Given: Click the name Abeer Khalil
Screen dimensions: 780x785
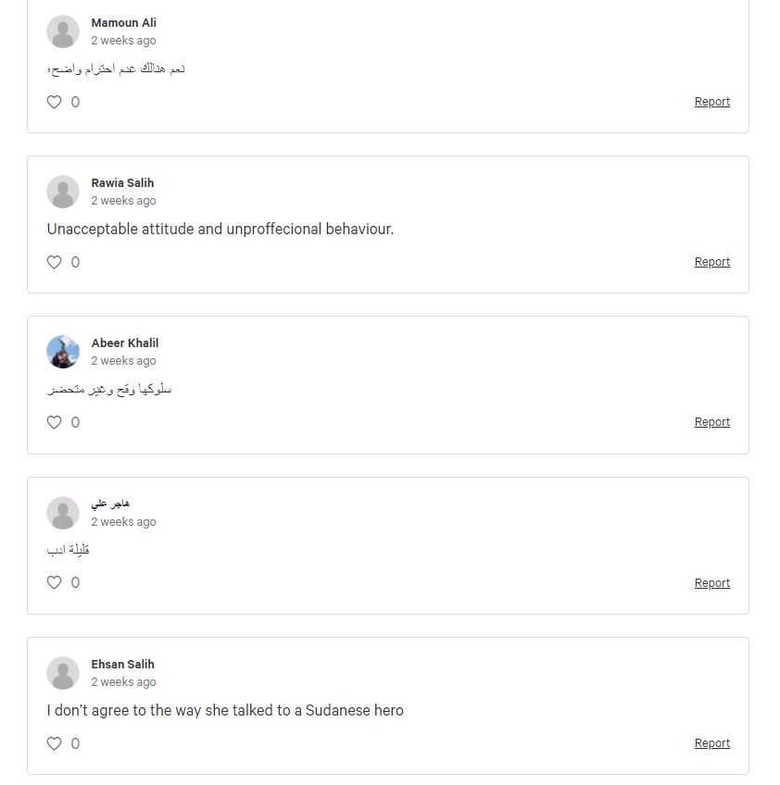Looking at the screenshot, I should (x=125, y=343).
